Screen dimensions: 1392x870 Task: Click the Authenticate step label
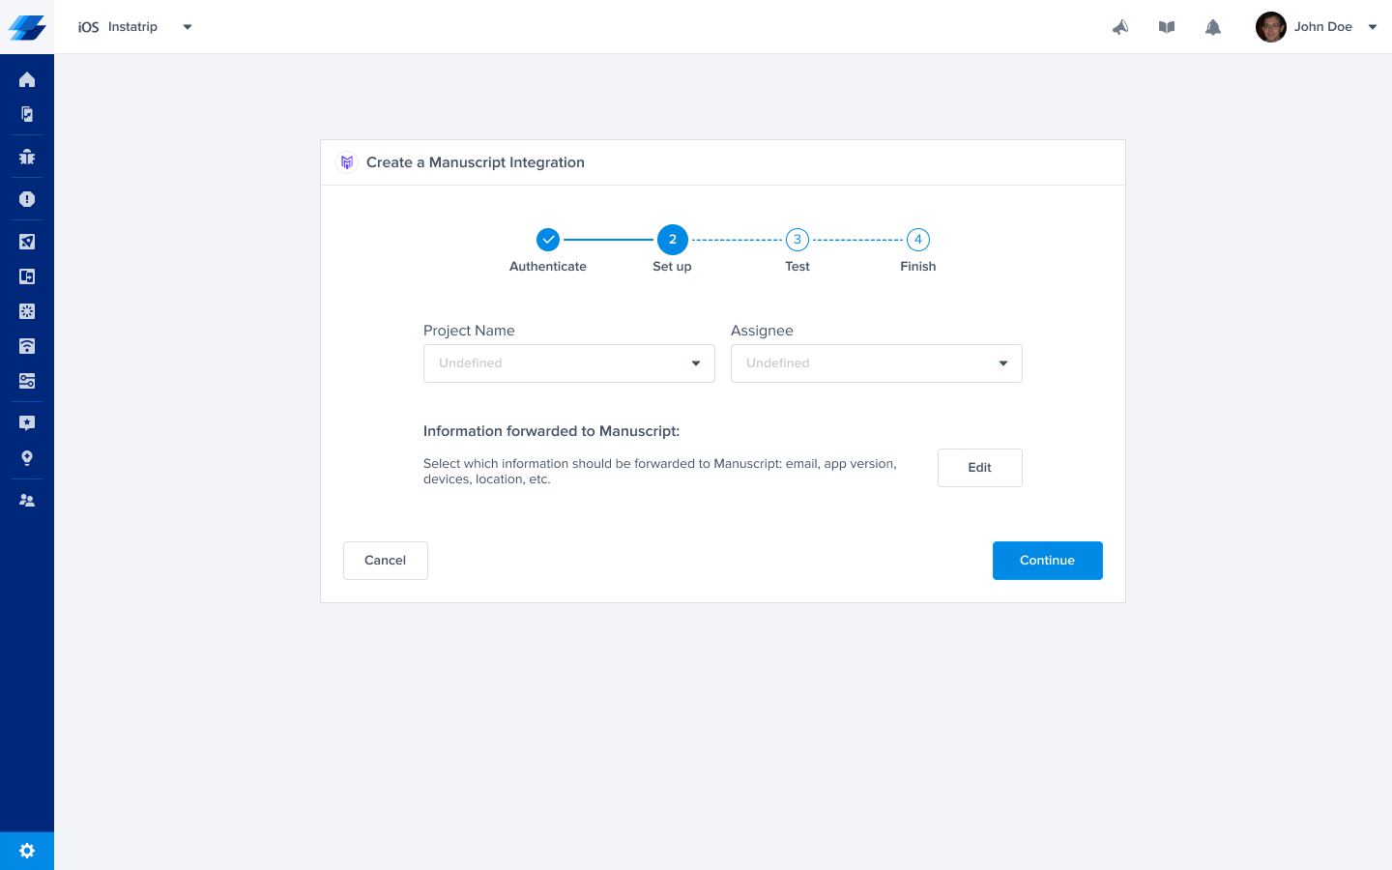[x=548, y=267]
